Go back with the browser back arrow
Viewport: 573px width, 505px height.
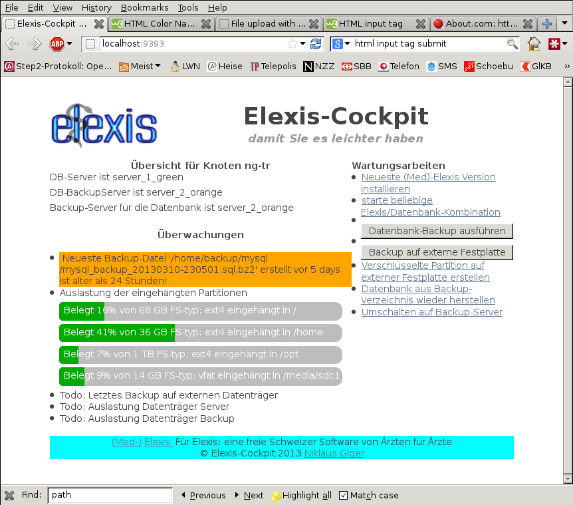[12, 44]
